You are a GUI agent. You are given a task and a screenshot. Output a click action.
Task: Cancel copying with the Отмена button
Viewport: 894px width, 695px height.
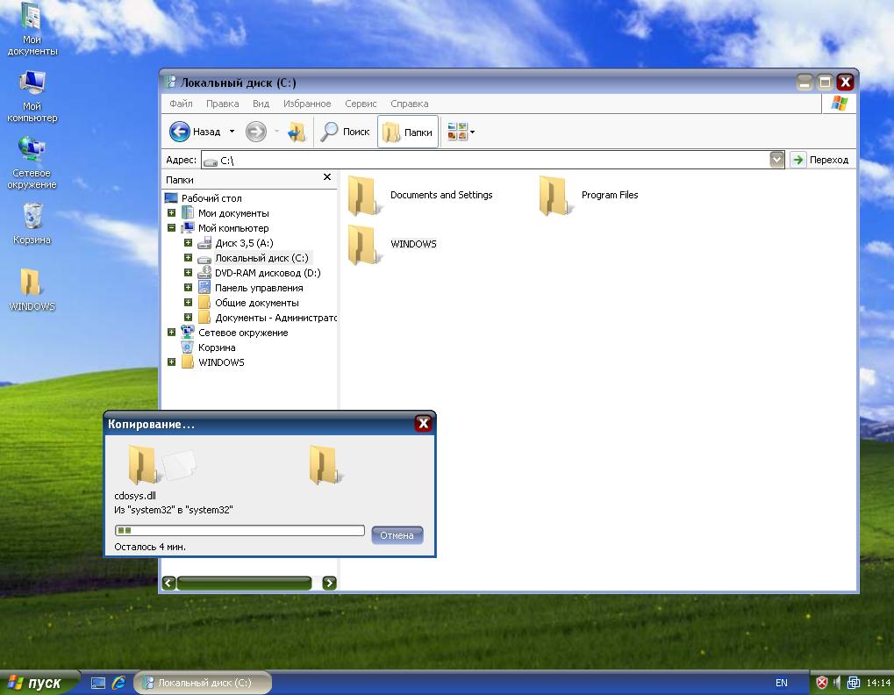tap(397, 535)
